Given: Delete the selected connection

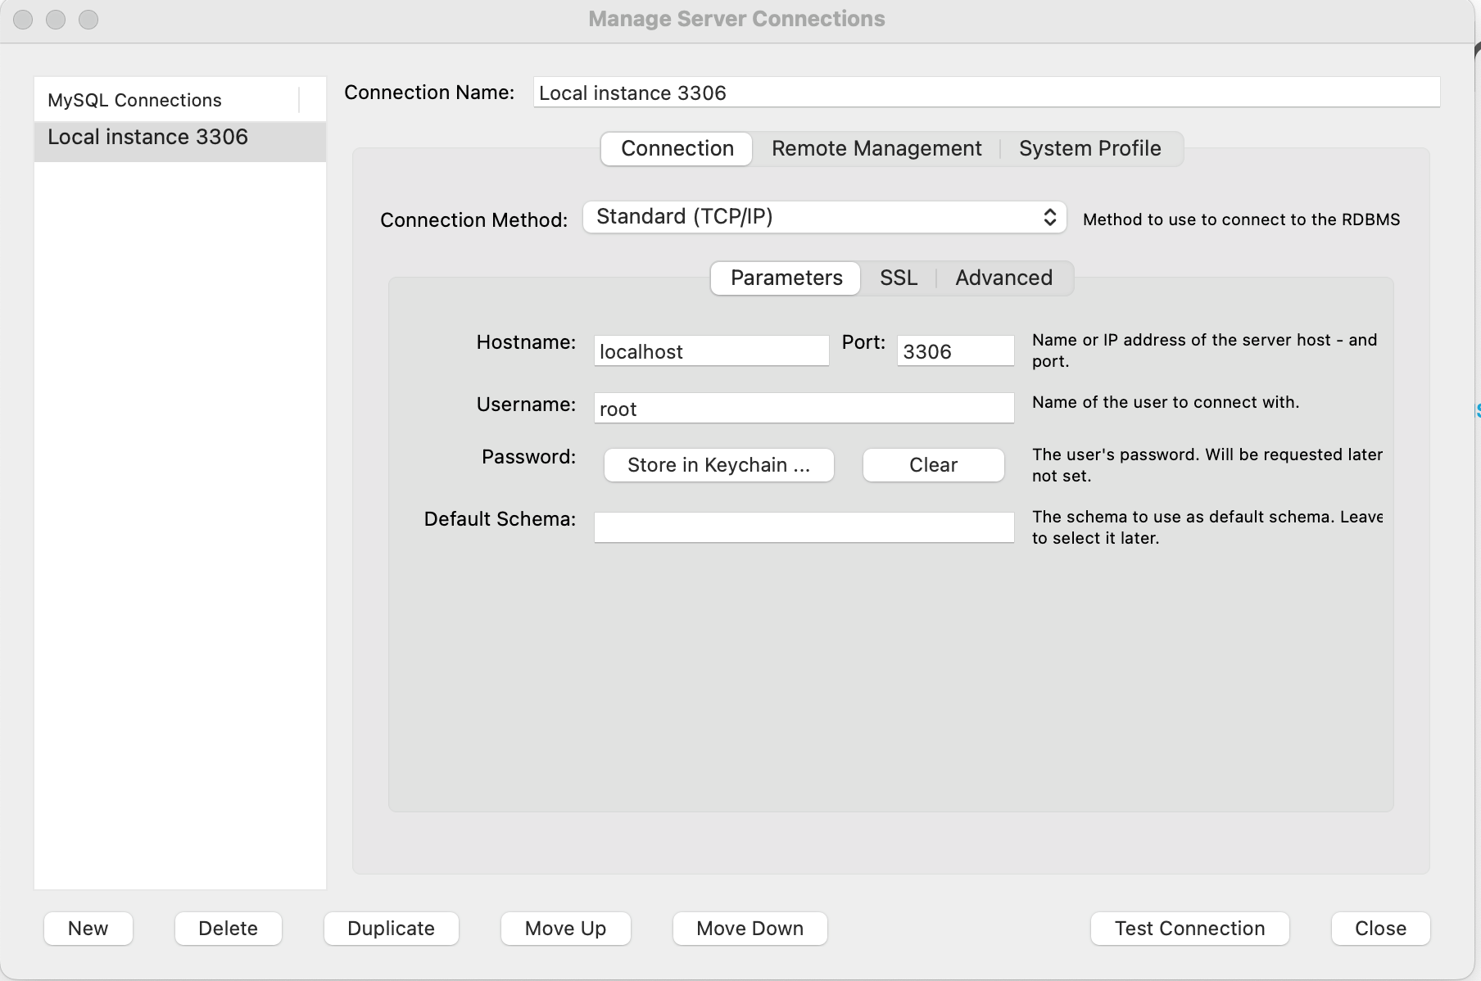Looking at the screenshot, I should (x=228, y=929).
